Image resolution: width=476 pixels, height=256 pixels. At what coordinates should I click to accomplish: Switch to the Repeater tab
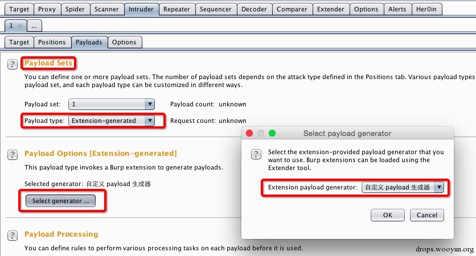(x=177, y=10)
